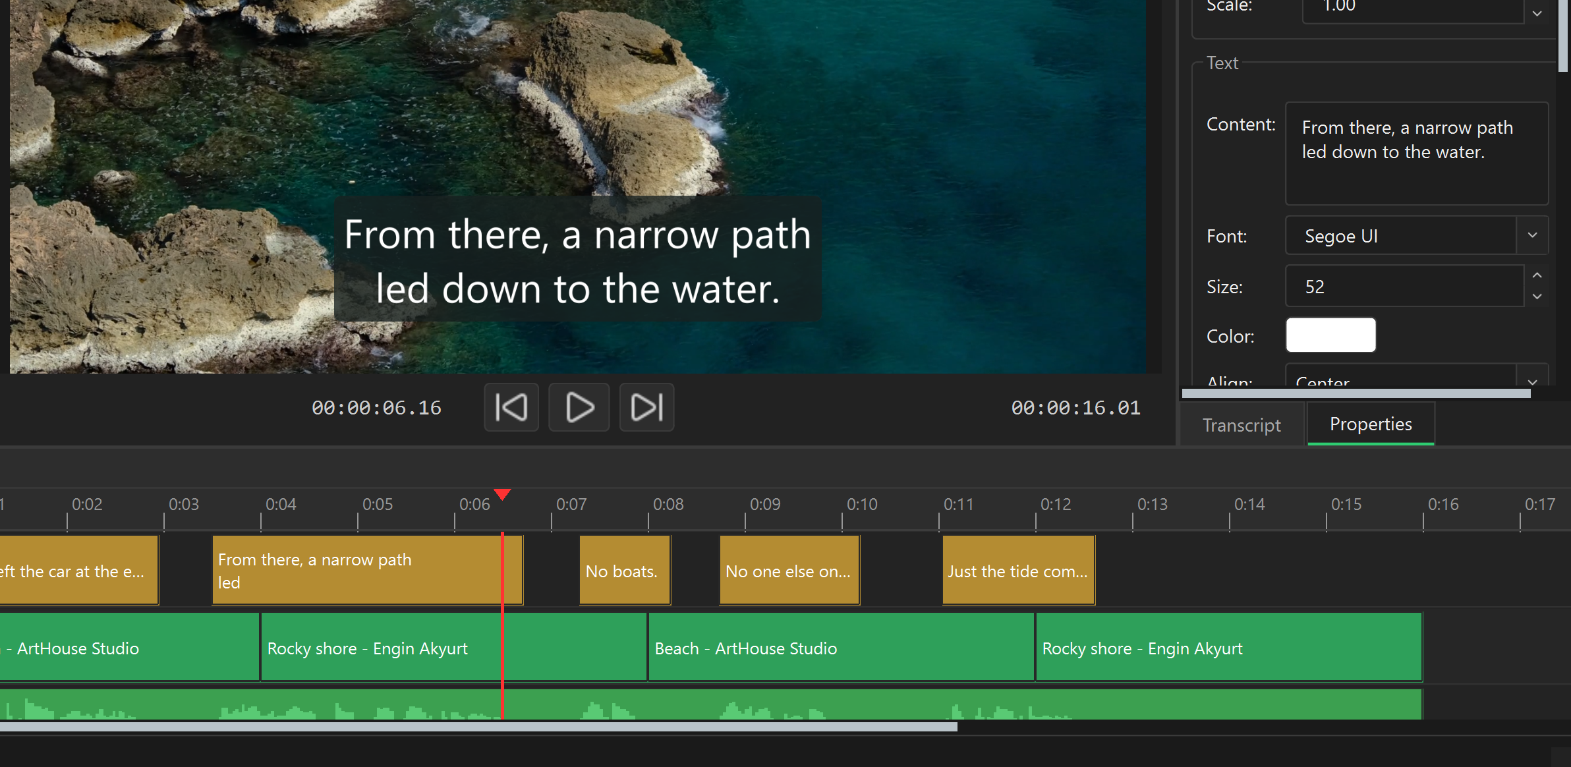Select the 'Beach - ArtHouse Studio' video clip
This screenshot has width=1571, height=767.
click(842, 647)
